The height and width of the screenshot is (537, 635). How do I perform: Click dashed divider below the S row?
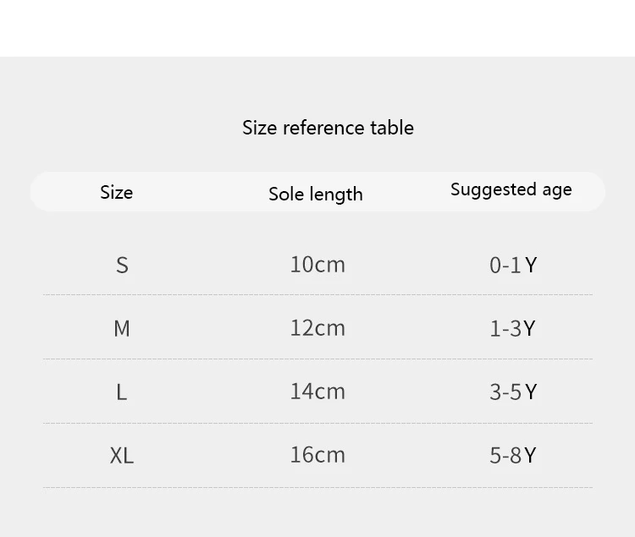(x=317, y=295)
